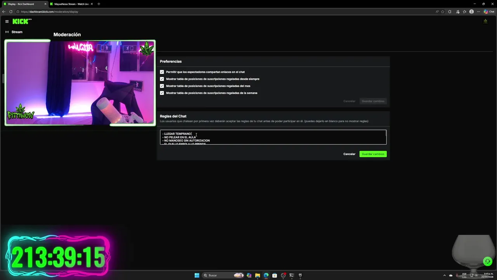497x280 pixels.
Task: Open Microsoft Edge from the taskbar
Action: tap(266, 275)
